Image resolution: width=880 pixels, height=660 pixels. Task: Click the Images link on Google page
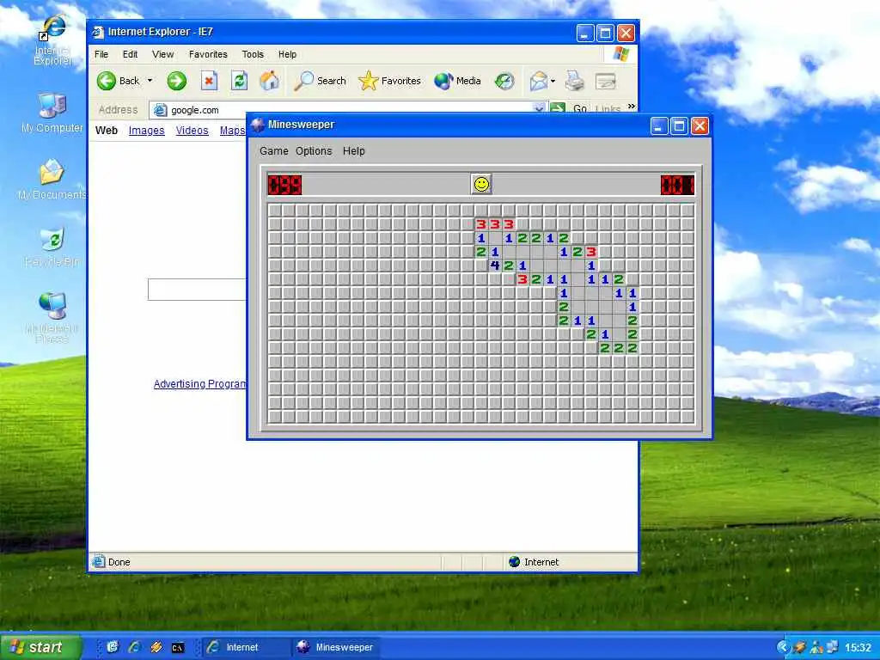(x=146, y=131)
